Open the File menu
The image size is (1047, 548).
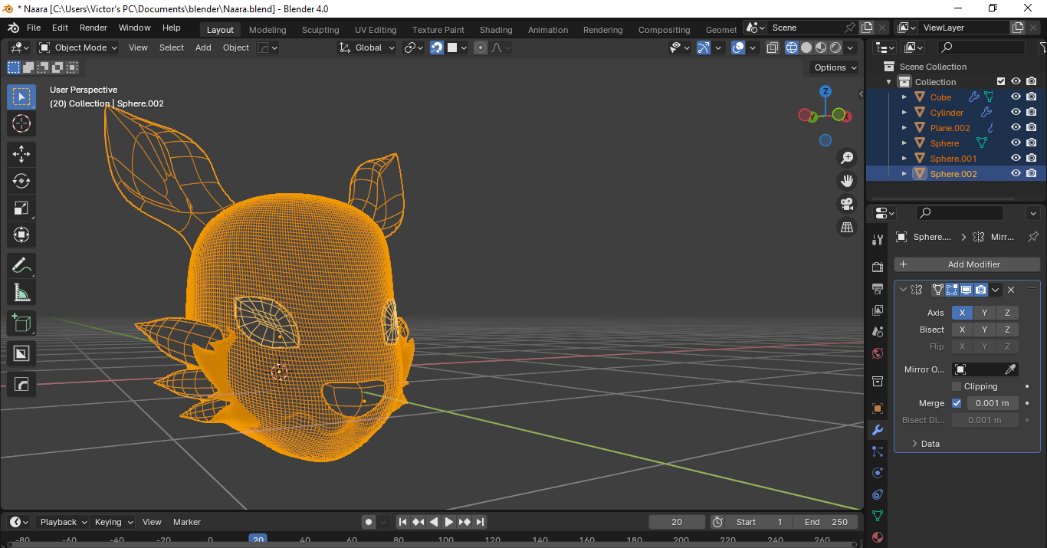34,28
